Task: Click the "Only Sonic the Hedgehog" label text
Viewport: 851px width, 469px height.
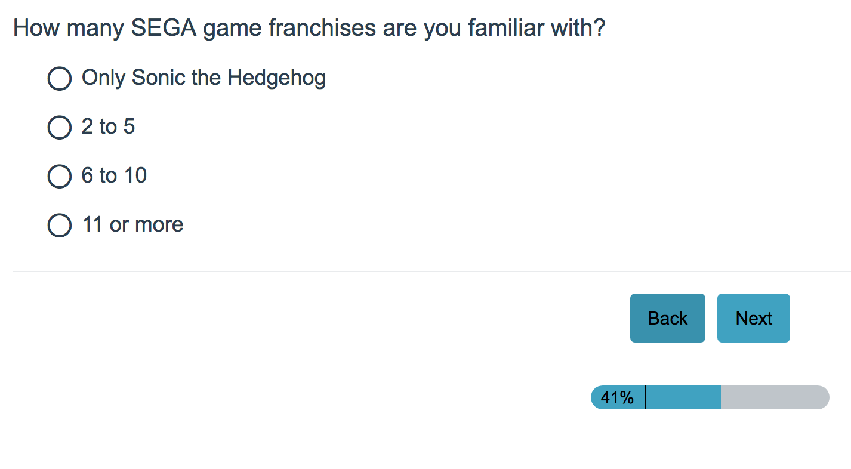Action: click(203, 78)
